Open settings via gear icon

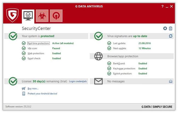[165, 28]
